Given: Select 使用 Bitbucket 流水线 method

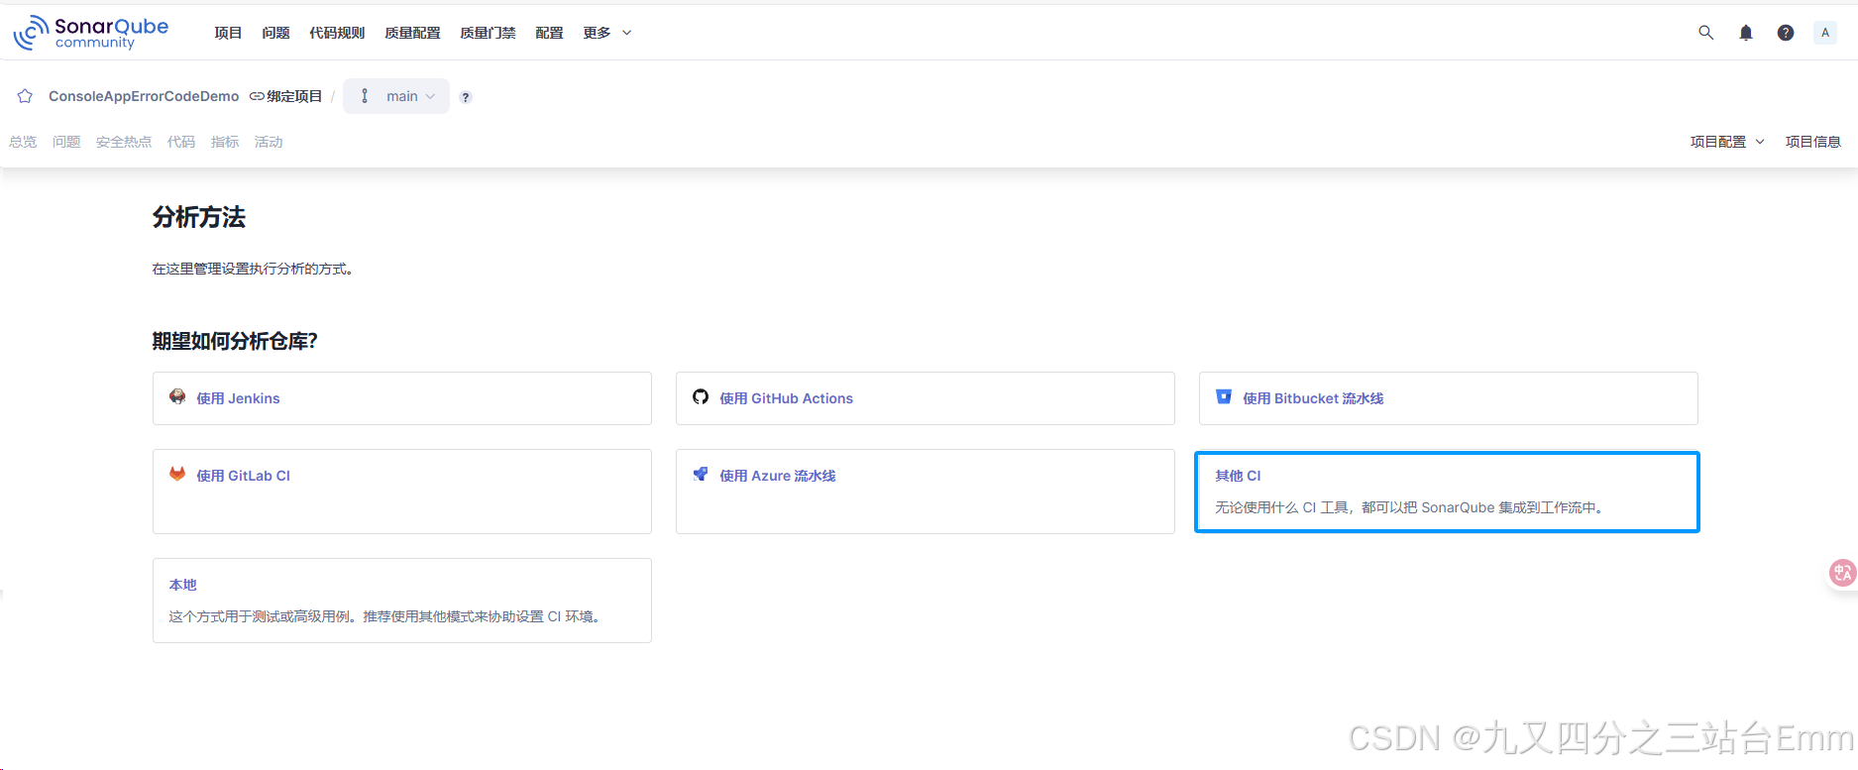Looking at the screenshot, I should (x=1449, y=398).
